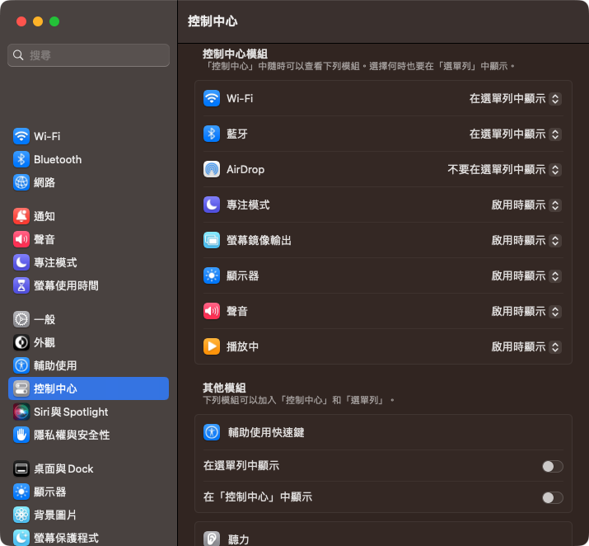Image resolution: width=589 pixels, height=546 pixels.
Task: Click the AirDrop module icon
Action: coord(212,169)
